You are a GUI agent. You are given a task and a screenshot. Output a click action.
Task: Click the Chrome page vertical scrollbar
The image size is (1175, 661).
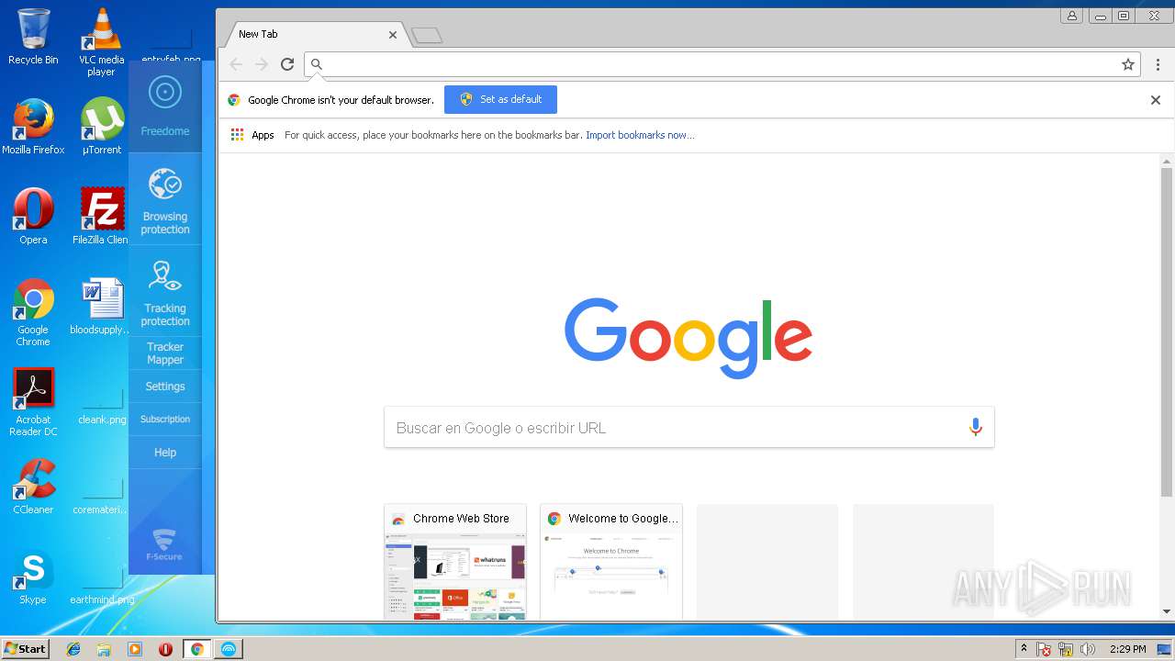[1167, 332]
